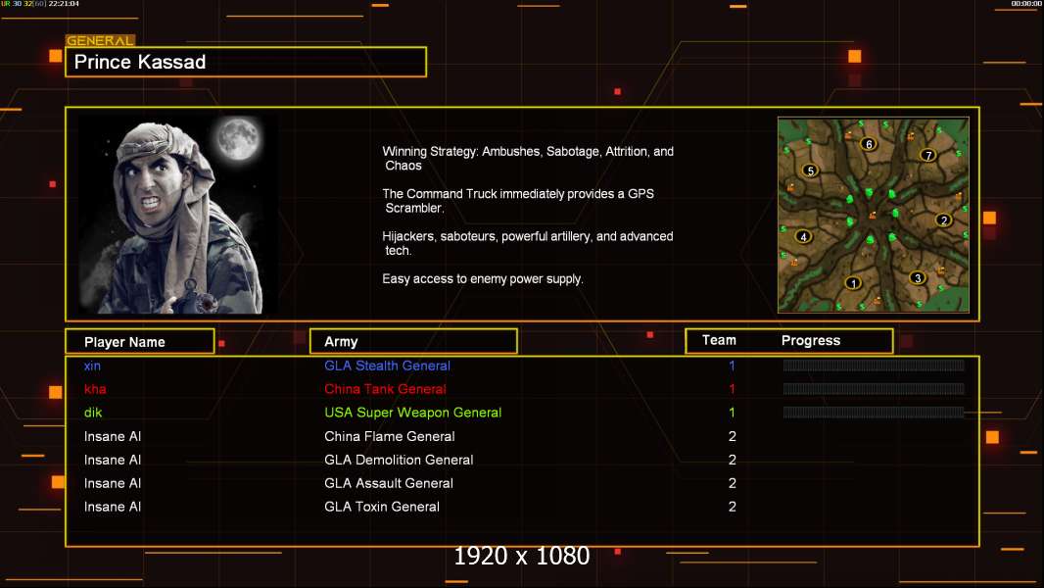Click player name dik

[x=93, y=413]
